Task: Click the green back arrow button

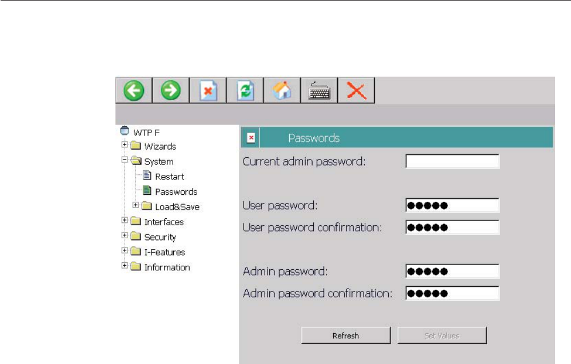Action: pyautogui.click(x=134, y=90)
